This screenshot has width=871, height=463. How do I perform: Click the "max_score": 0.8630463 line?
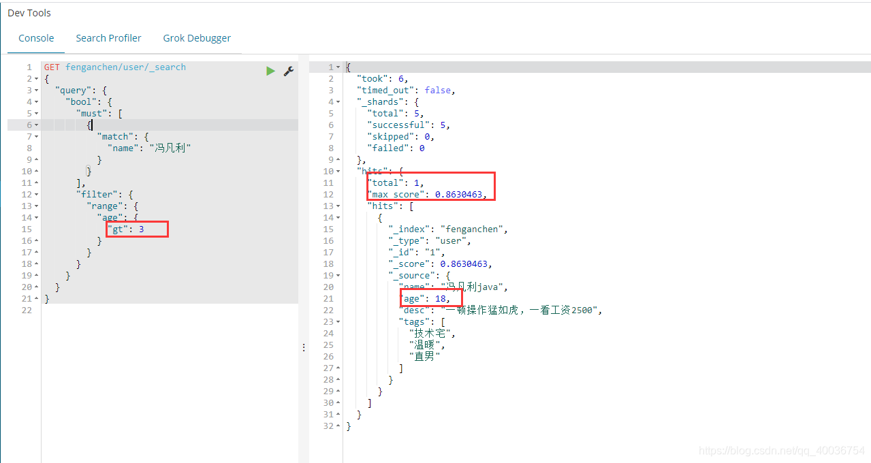click(427, 195)
